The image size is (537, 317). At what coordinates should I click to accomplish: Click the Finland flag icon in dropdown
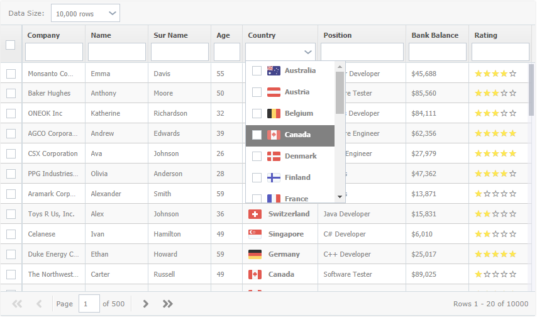(274, 177)
